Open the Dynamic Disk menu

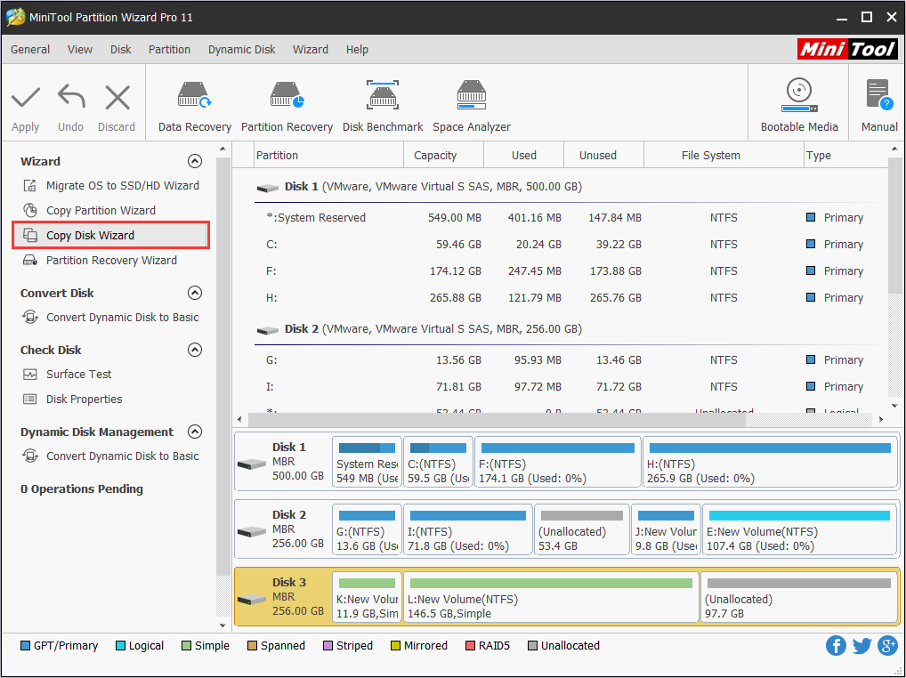[x=241, y=50]
